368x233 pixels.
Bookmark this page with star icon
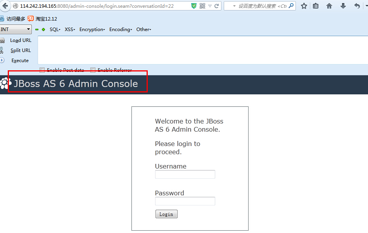[304, 6]
